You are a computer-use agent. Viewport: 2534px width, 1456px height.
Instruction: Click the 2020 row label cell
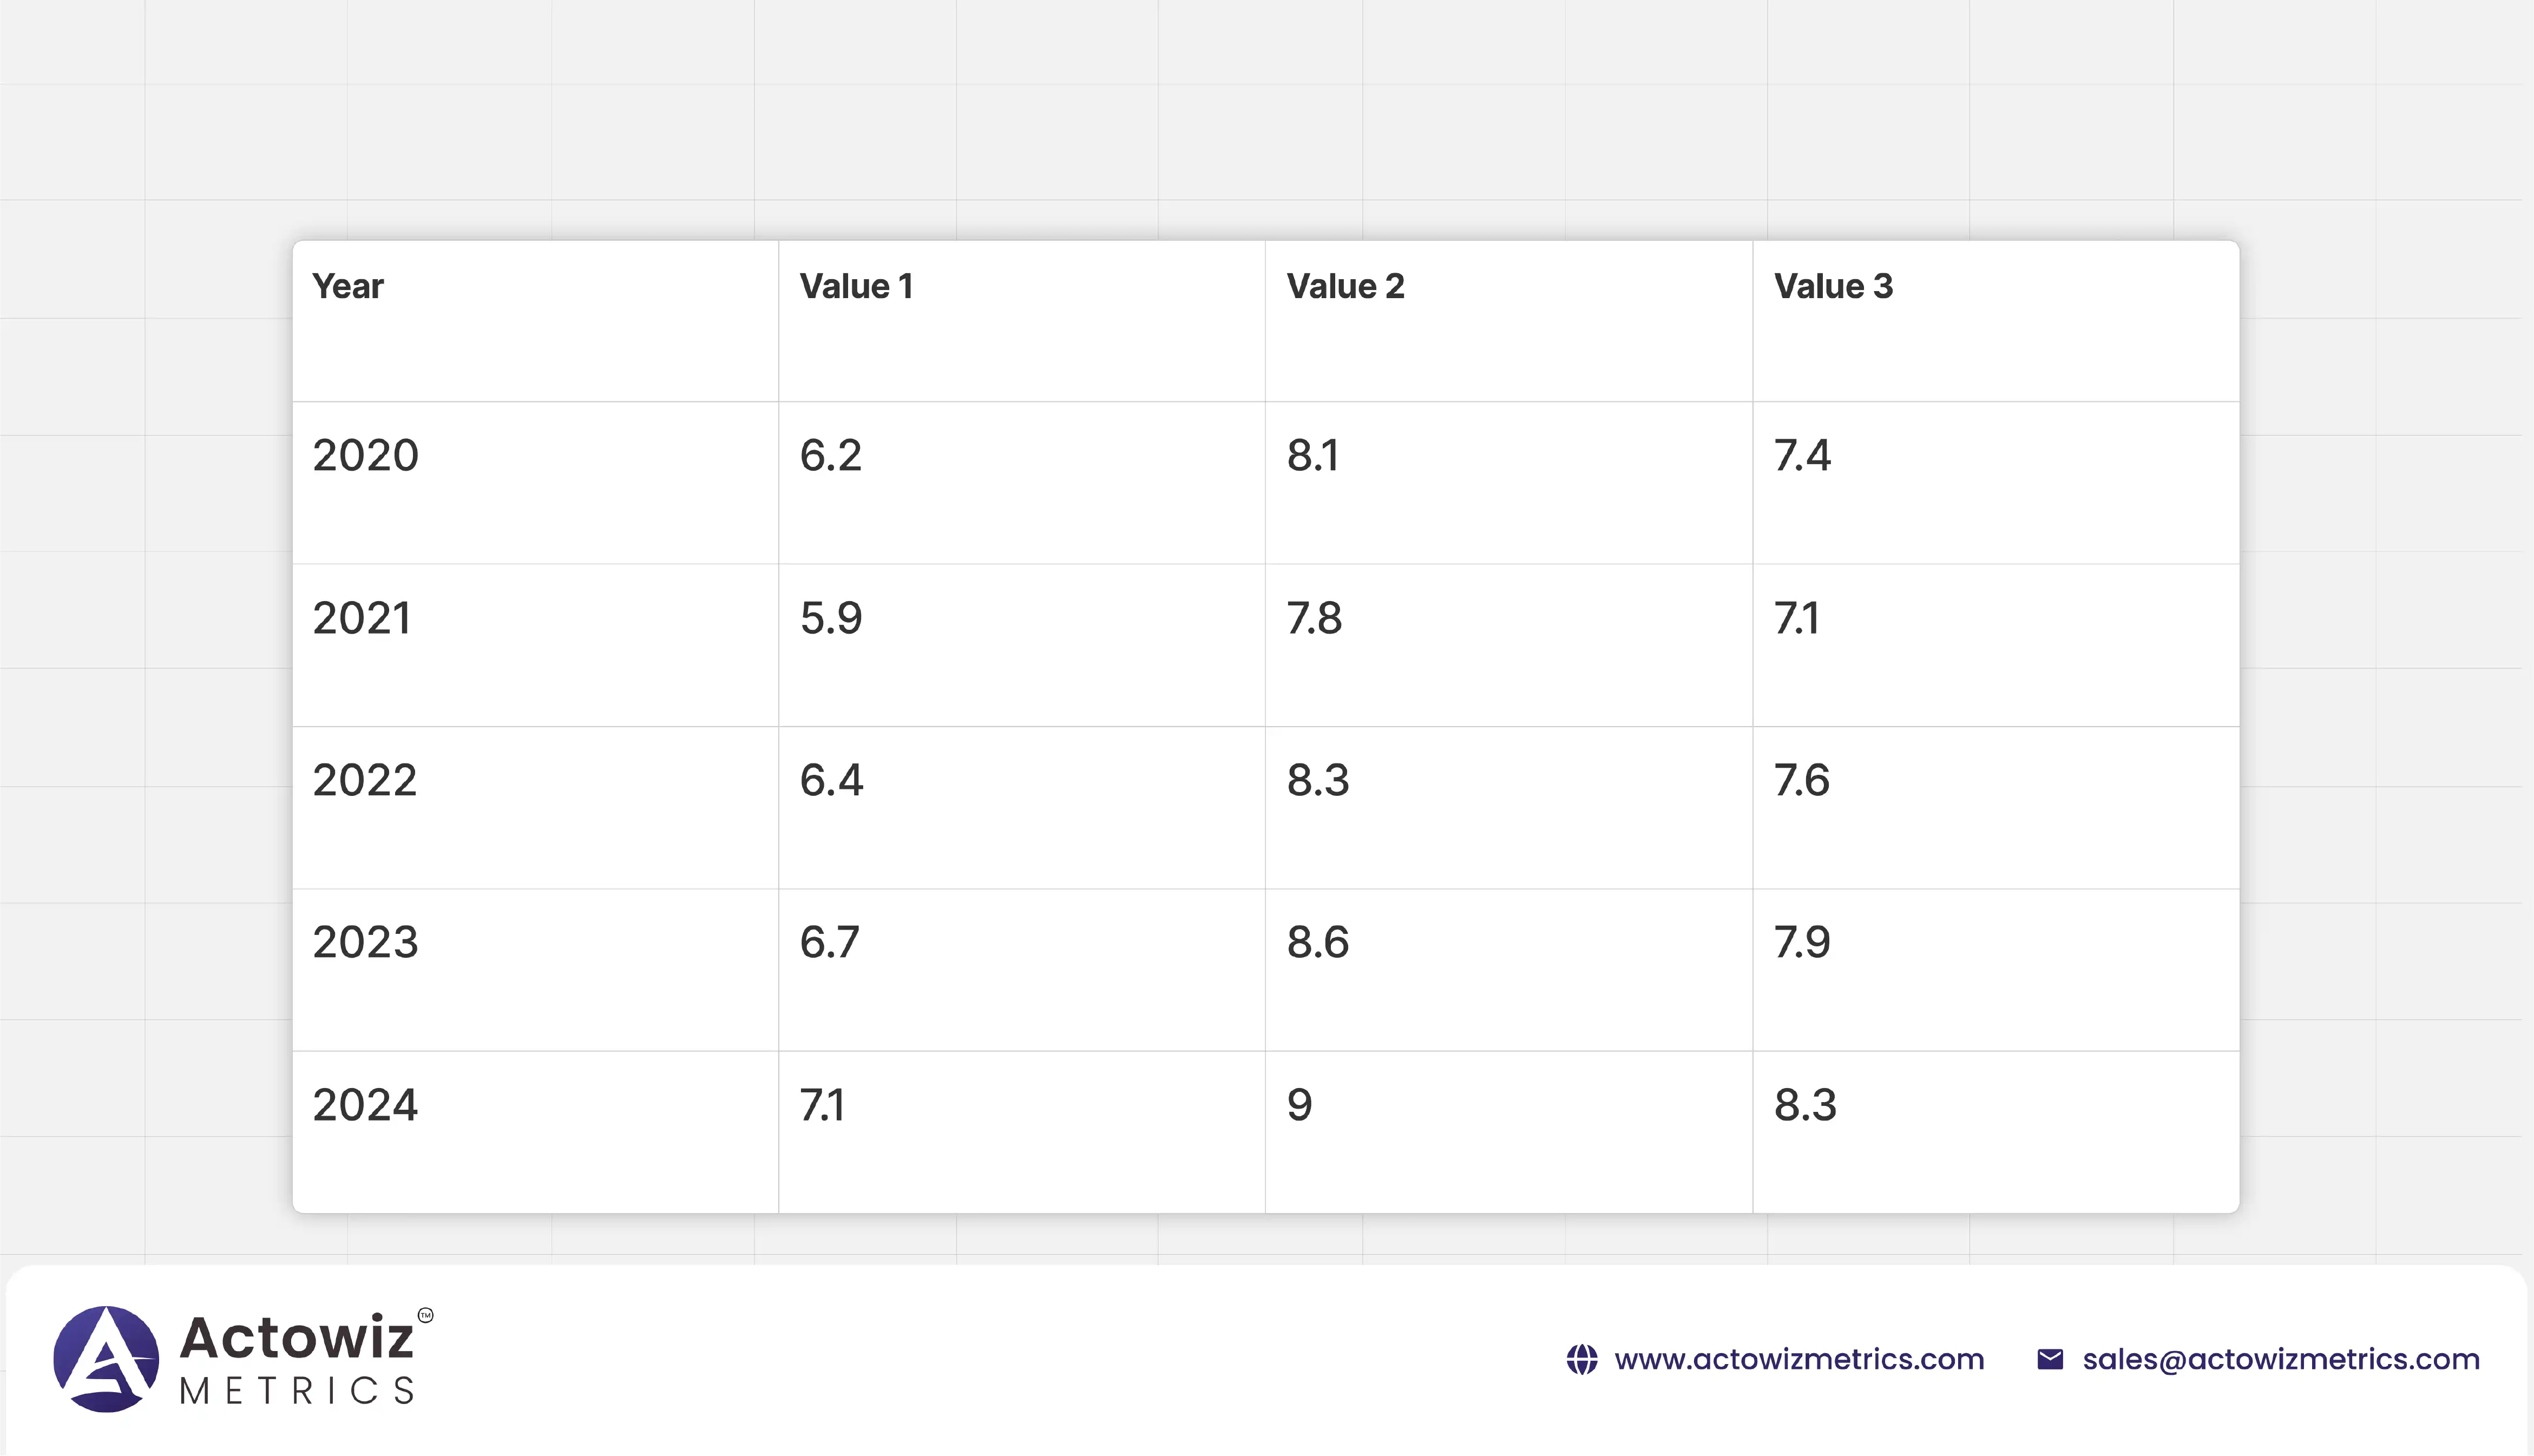coord(365,456)
